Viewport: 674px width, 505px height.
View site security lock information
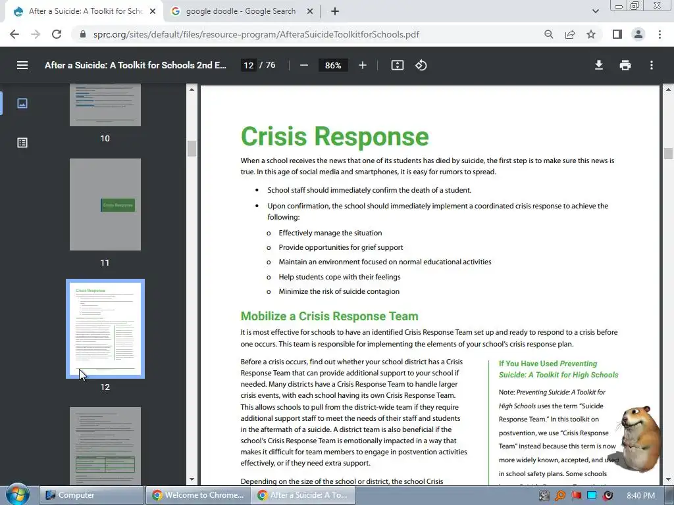(83, 34)
